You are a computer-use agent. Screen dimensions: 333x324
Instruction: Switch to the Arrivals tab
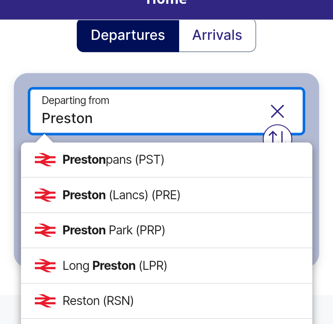pos(217,35)
